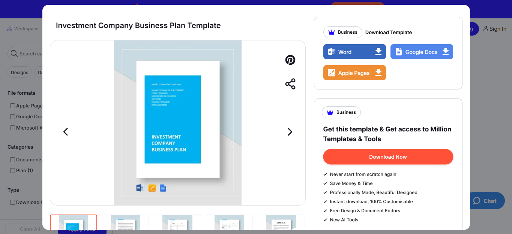This screenshot has width=512, height=234.
Task: Open the Workspace menu
Action: (23, 28)
